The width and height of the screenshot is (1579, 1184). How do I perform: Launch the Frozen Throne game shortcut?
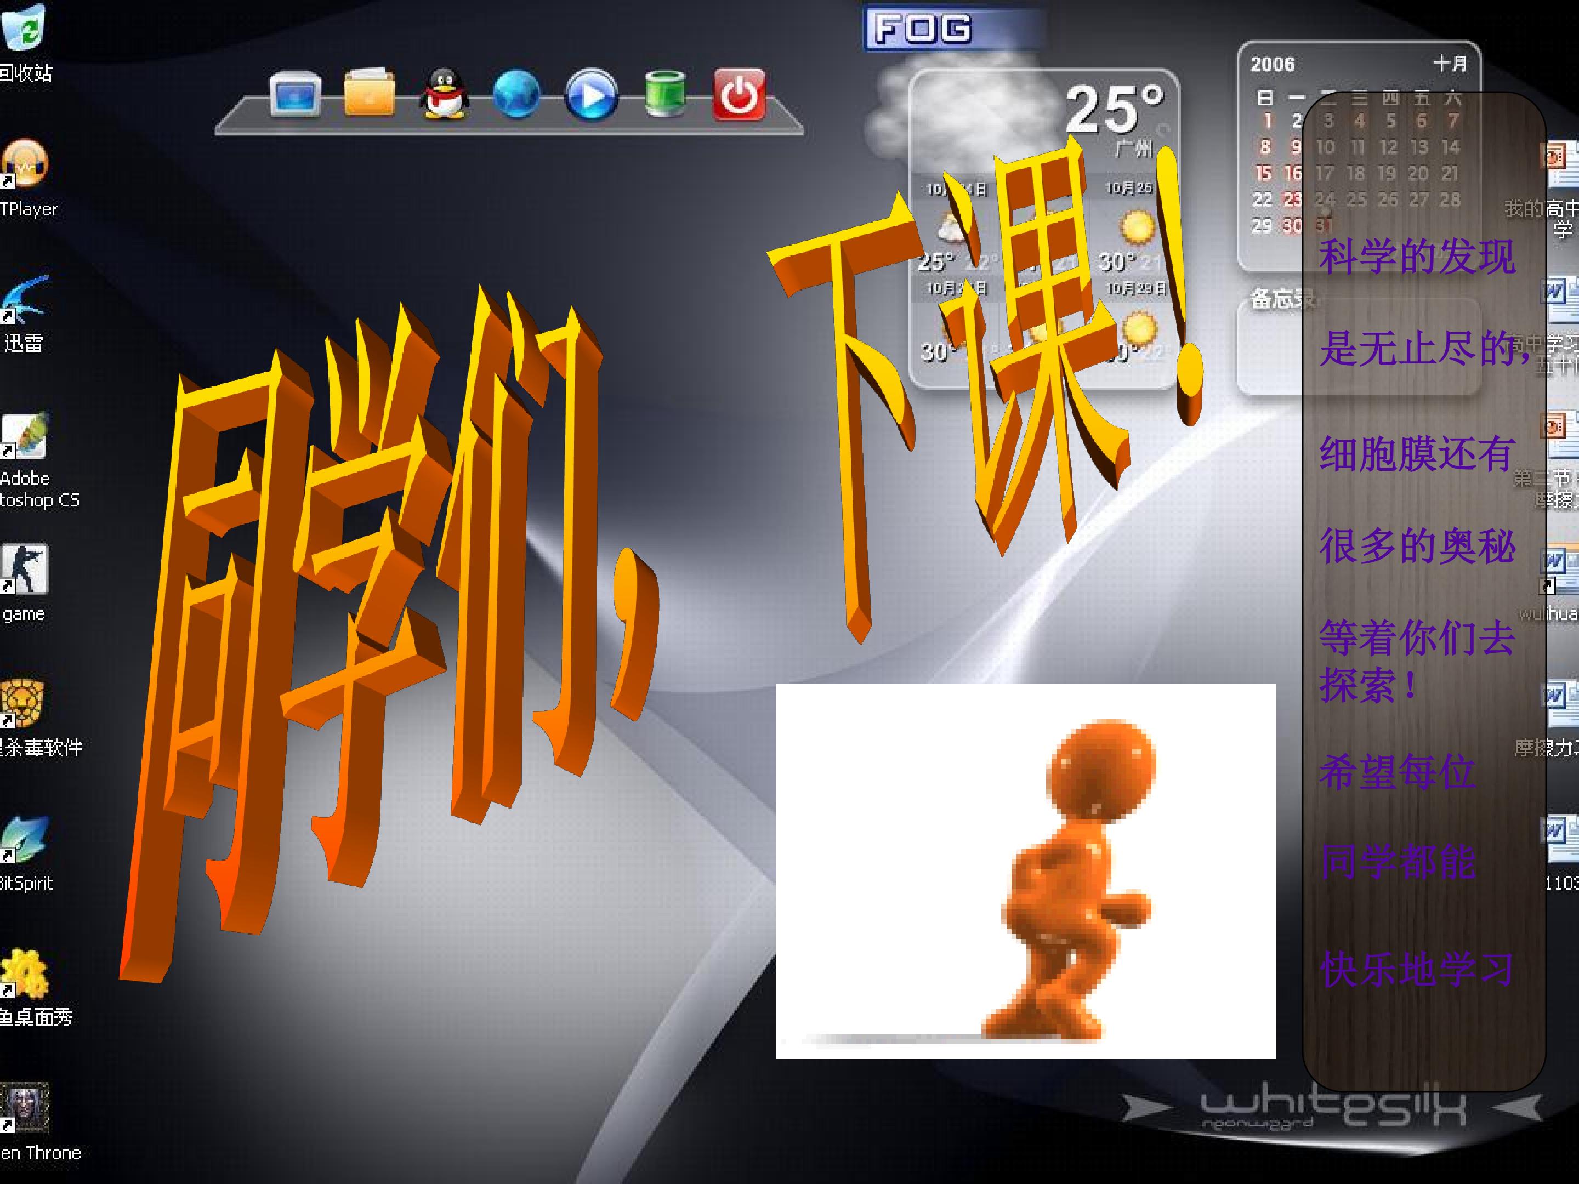click(24, 1108)
